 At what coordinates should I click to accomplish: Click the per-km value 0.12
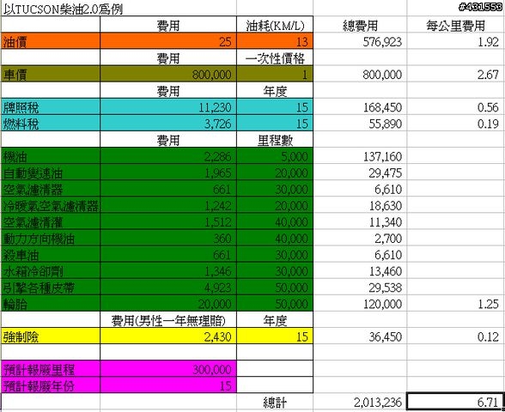coord(455,336)
